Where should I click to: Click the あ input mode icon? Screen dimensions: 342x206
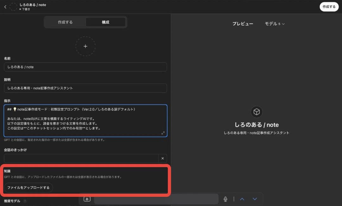click(x=87, y=199)
